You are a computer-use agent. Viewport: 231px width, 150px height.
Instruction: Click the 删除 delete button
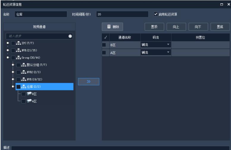coord(113,27)
